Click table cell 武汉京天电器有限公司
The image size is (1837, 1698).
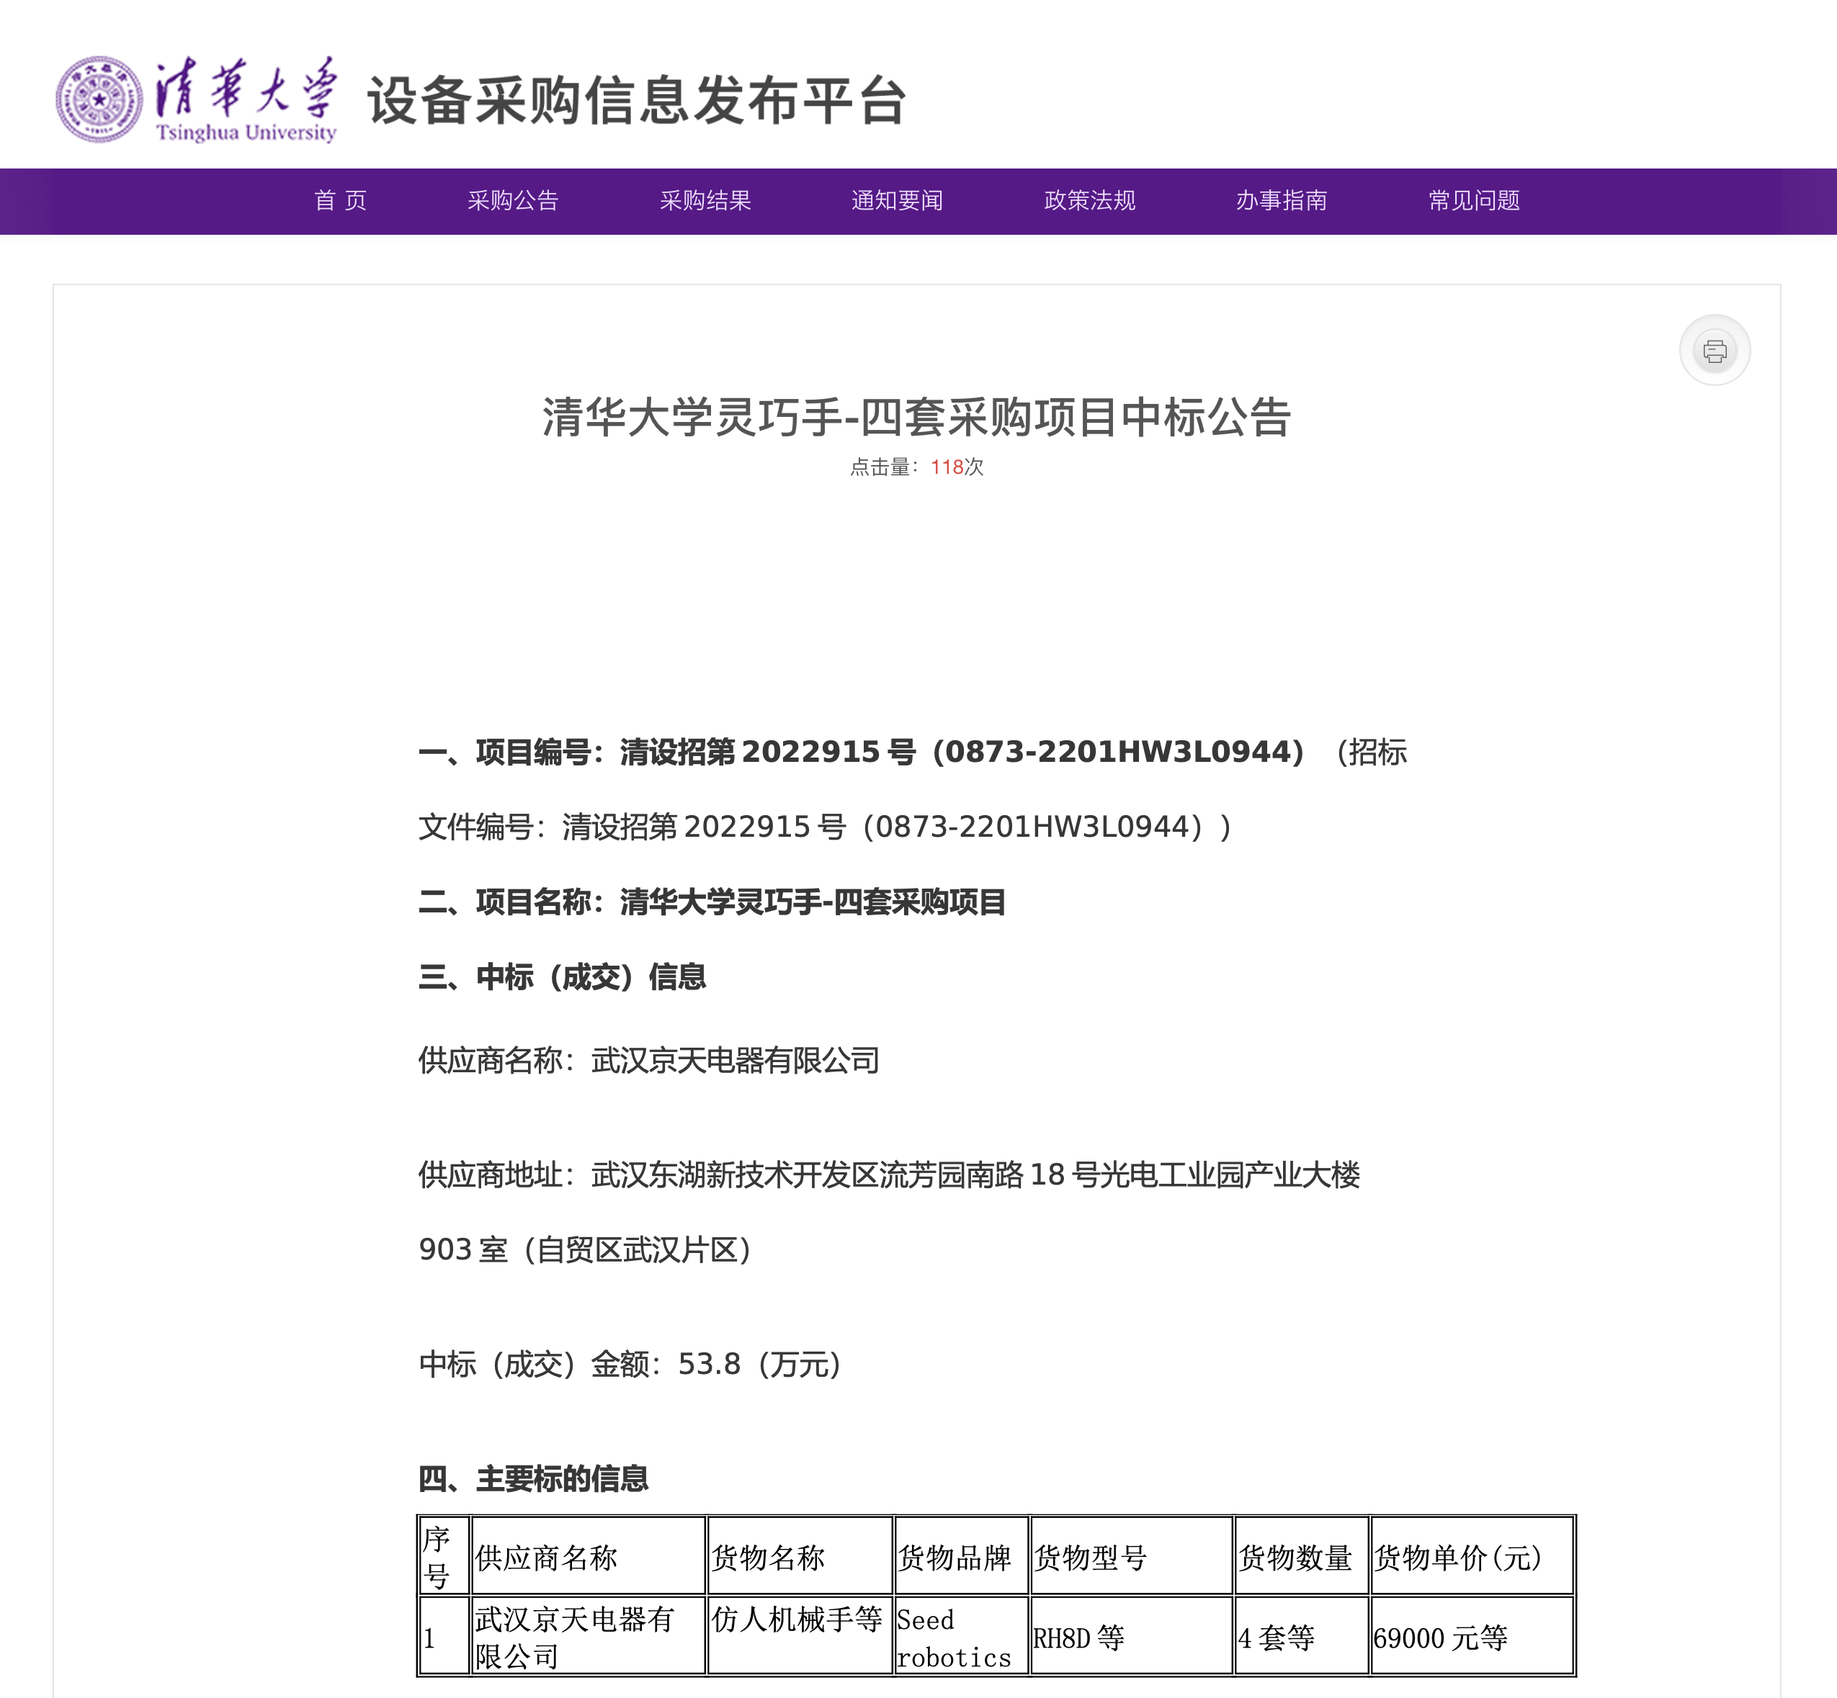click(588, 1637)
